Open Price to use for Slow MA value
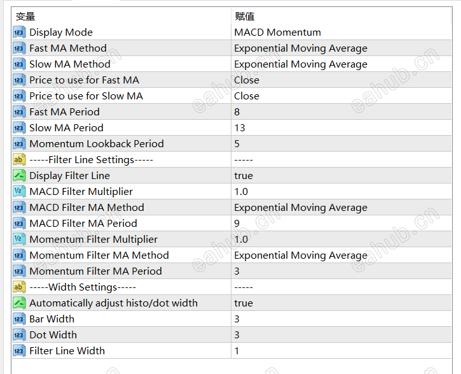461x374 pixels. pos(247,96)
